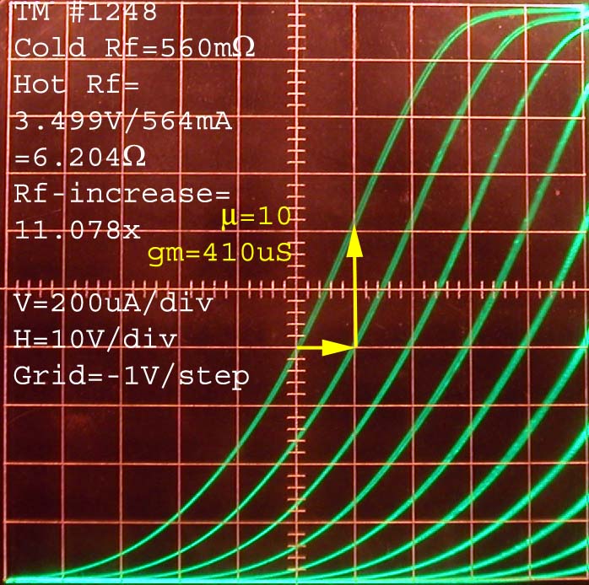Select the TM #1248 title text
589x585 pixels.
coord(86,12)
